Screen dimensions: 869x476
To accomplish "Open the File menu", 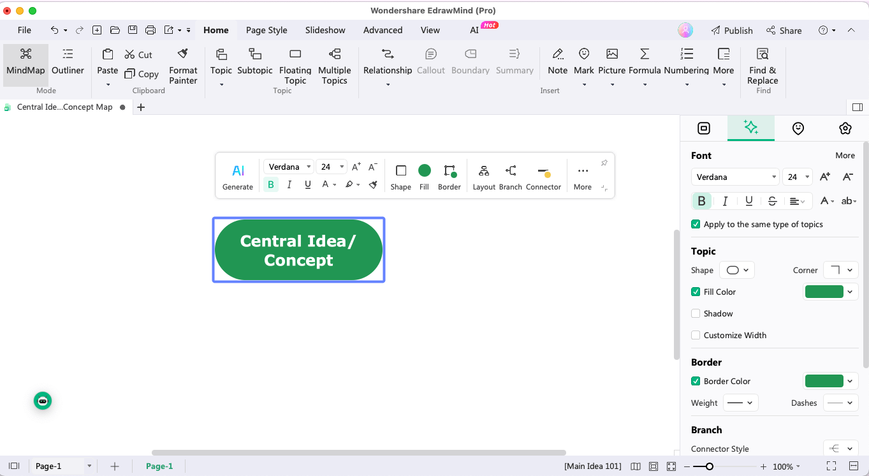I will pyautogui.click(x=24, y=30).
